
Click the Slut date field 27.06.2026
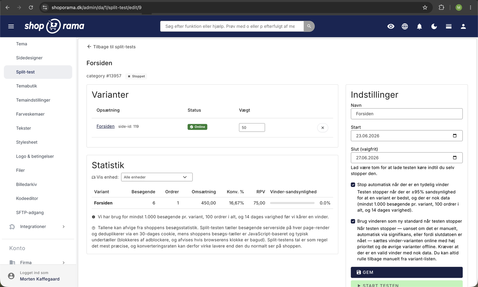(x=407, y=158)
